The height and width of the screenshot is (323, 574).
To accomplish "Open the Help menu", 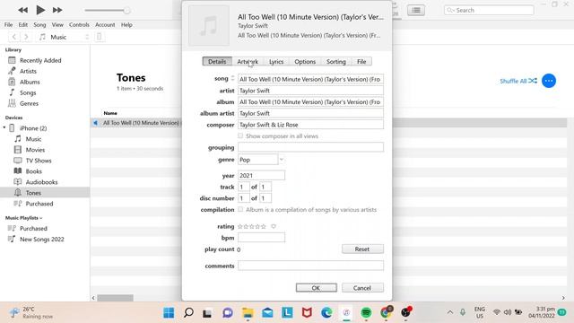I will 126,25.
